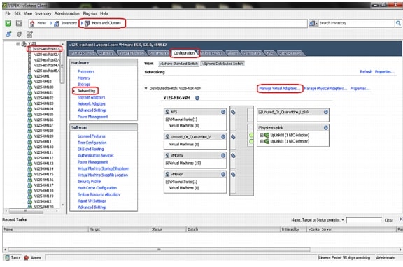The width and height of the screenshot is (403, 267).
Task: Open Networking under Hardware
Action: (86, 91)
